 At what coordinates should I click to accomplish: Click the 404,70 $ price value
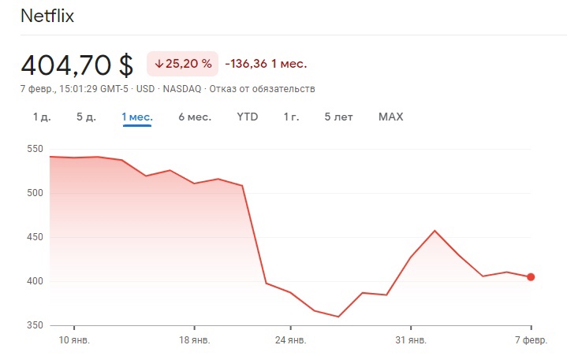pyautogui.click(x=77, y=64)
